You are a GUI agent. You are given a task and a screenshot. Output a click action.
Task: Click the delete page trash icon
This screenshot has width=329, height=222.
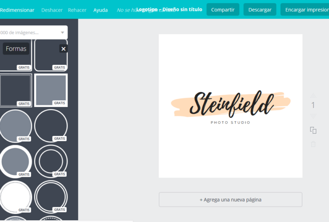point(313,144)
